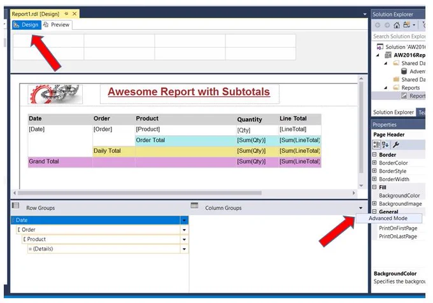
Task: Open the active documents dropdown arrow
Action: pyautogui.click(x=364, y=14)
